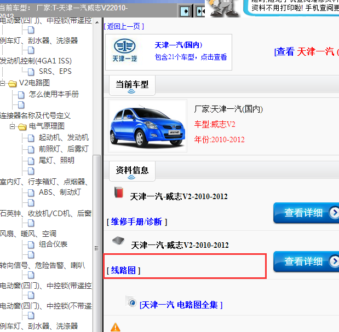Collapse the 电气原理图 tree node
Screen dimensions: 339x332
(x=13, y=126)
